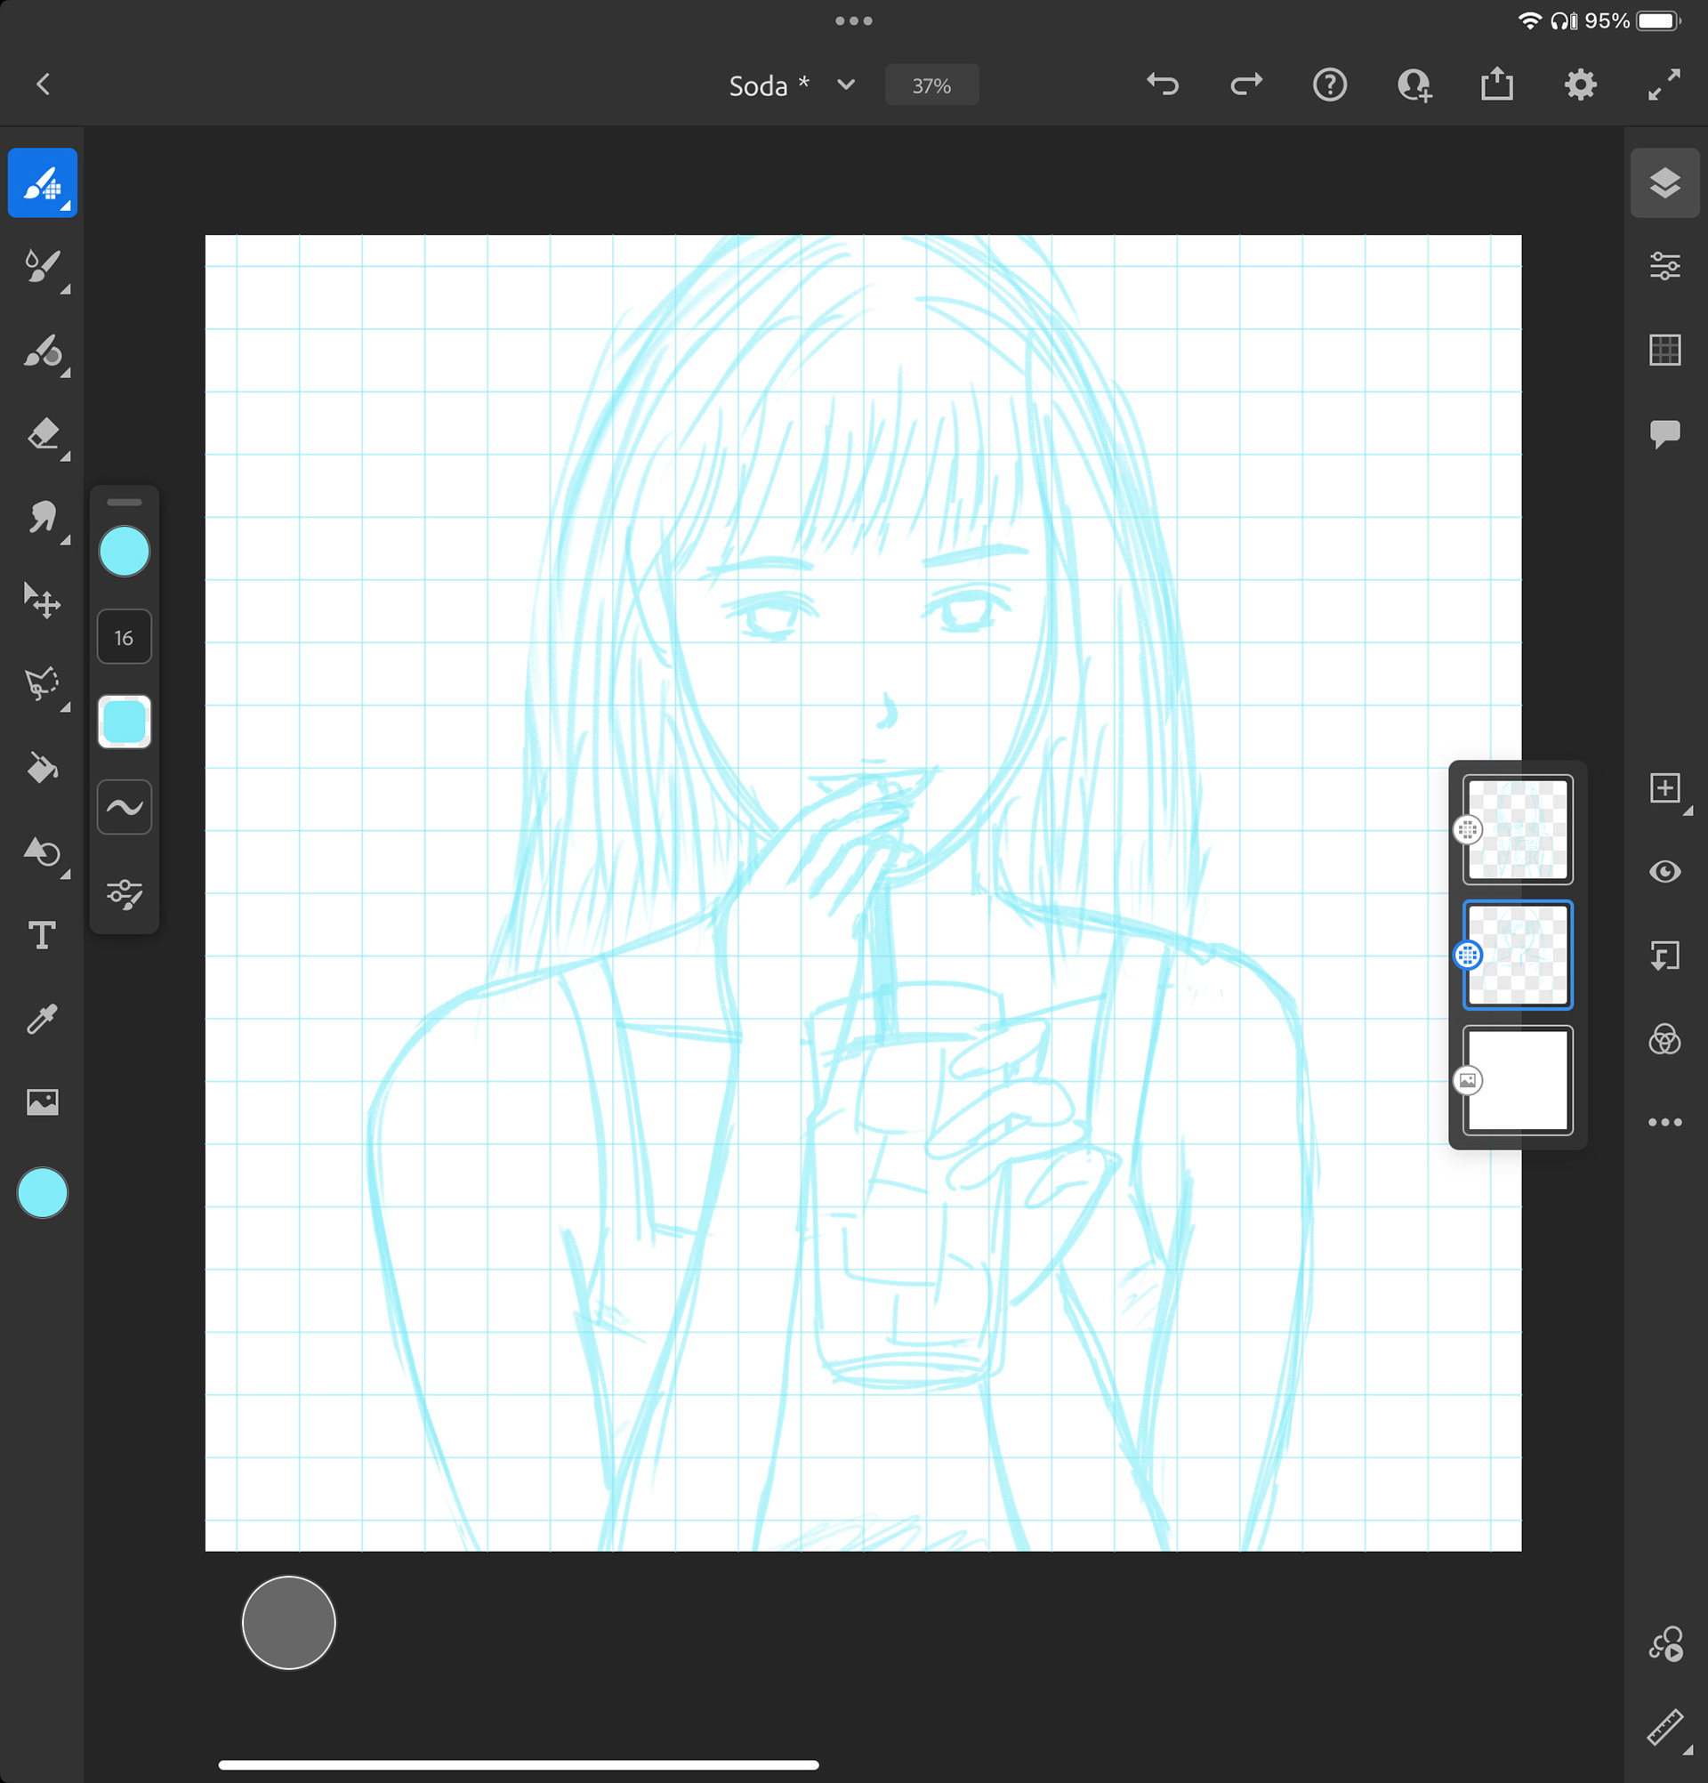Select the paint bucket fill tool
Screen dimensions: 1708x1783
(x=42, y=768)
